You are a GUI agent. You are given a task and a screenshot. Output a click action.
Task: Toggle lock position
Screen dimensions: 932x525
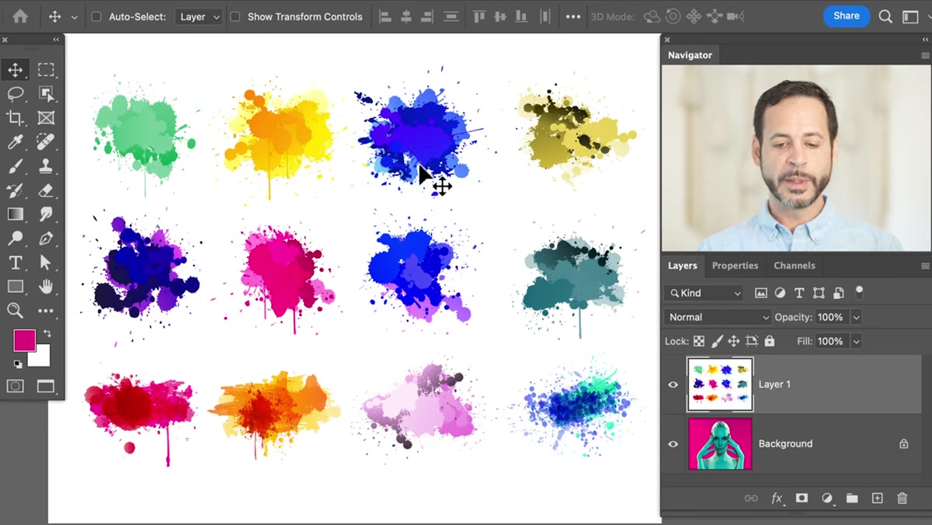coord(733,341)
